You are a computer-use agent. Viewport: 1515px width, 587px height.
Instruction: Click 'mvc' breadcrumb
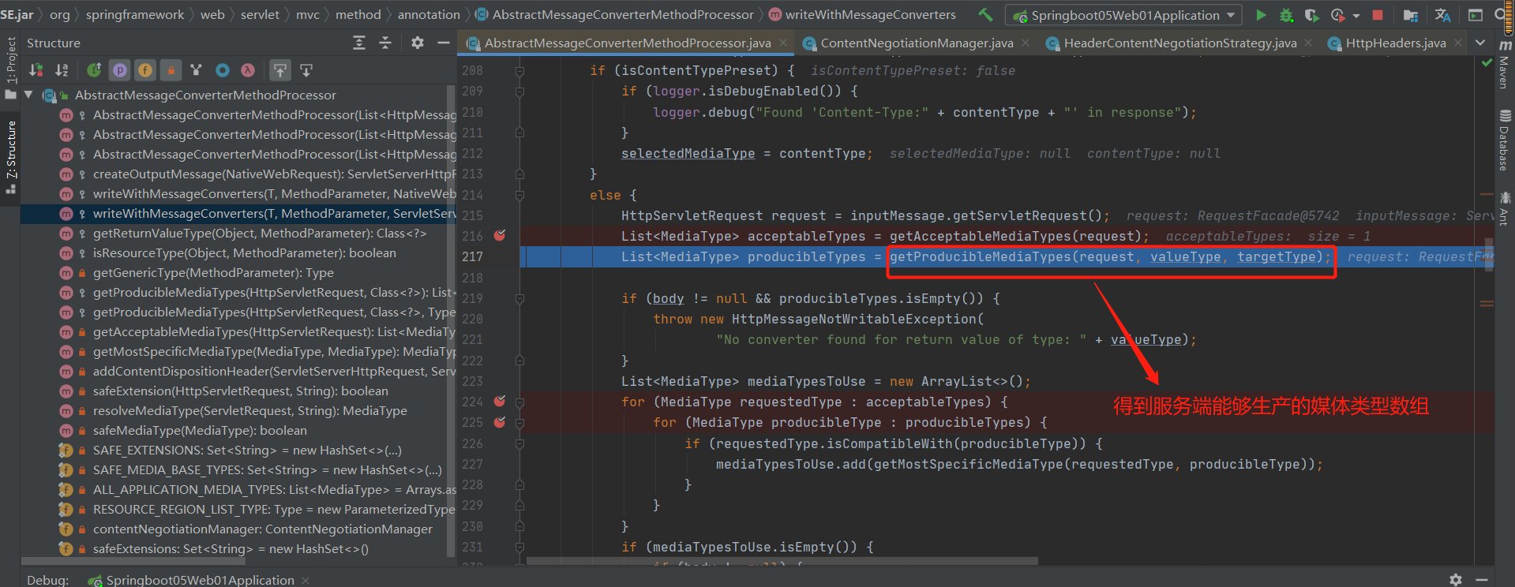click(308, 14)
